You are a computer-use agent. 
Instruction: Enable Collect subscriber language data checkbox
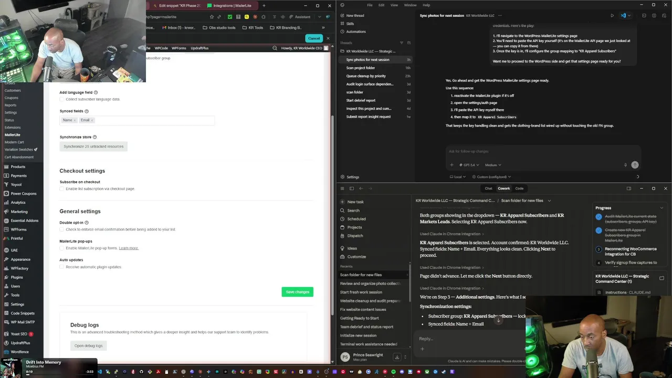(x=62, y=99)
